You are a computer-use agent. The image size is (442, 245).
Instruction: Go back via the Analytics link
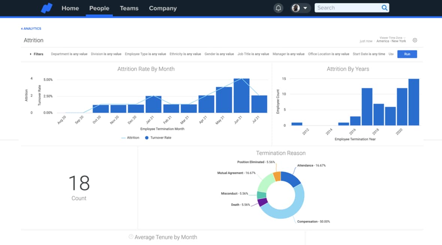coord(31,29)
